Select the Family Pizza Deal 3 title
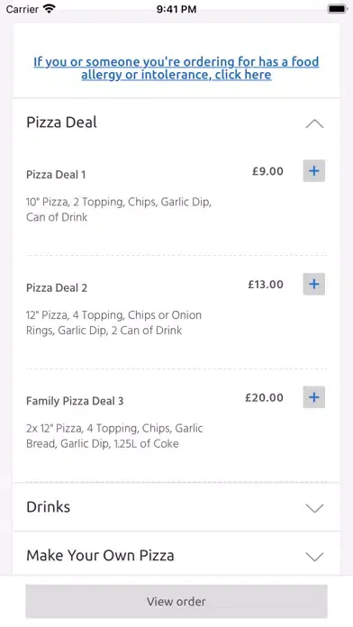The width and height of the screenshot is (353, 627). tap(75, 401)
